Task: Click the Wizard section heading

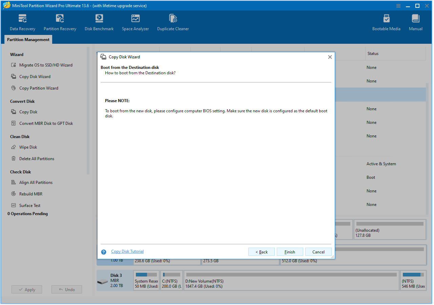Action: (17, 55)
